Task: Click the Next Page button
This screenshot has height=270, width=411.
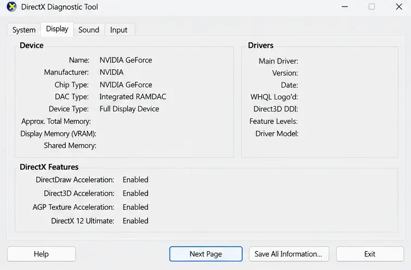Action: [x=206, y=254]
